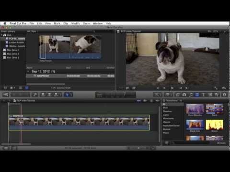Open the Photos browser camera icon

click(184, 95)
